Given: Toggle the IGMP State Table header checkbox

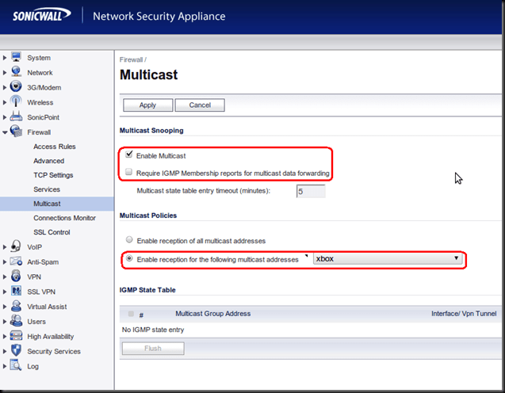Looking at the screenshot, I should (x=131, y=314).
